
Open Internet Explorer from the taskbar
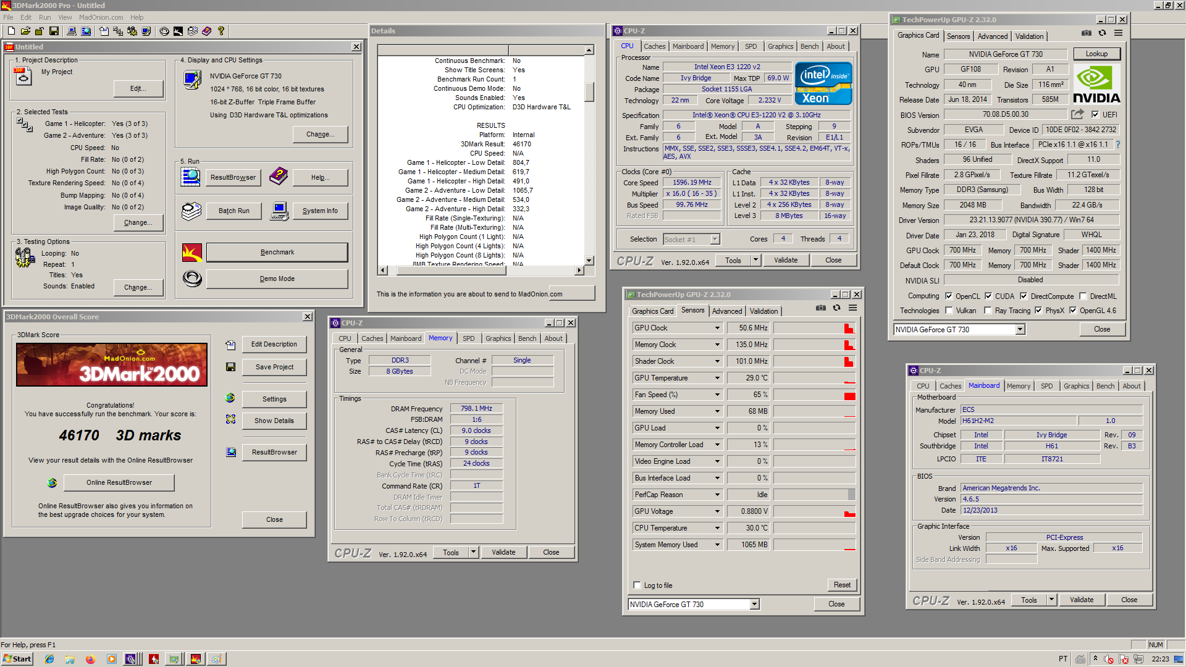(x=49, y=659)
